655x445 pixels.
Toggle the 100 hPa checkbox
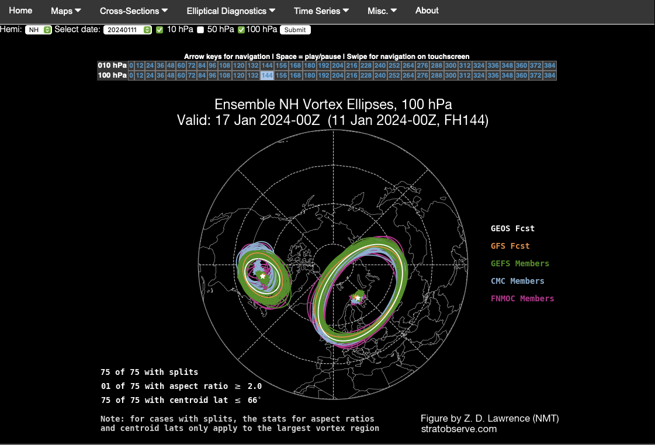pos(241,30)
